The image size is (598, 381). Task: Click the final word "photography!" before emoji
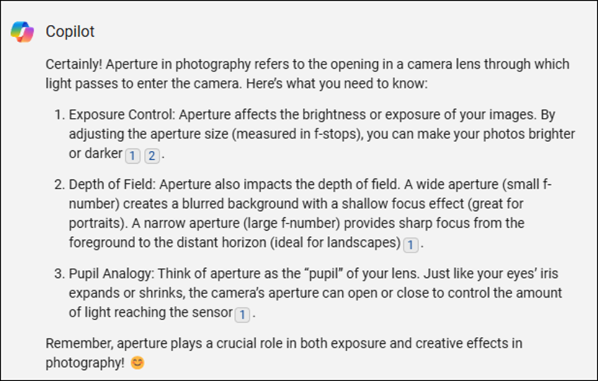85,362
